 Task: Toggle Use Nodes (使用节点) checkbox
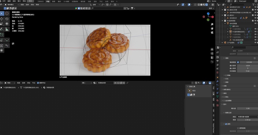pos(38,83)
